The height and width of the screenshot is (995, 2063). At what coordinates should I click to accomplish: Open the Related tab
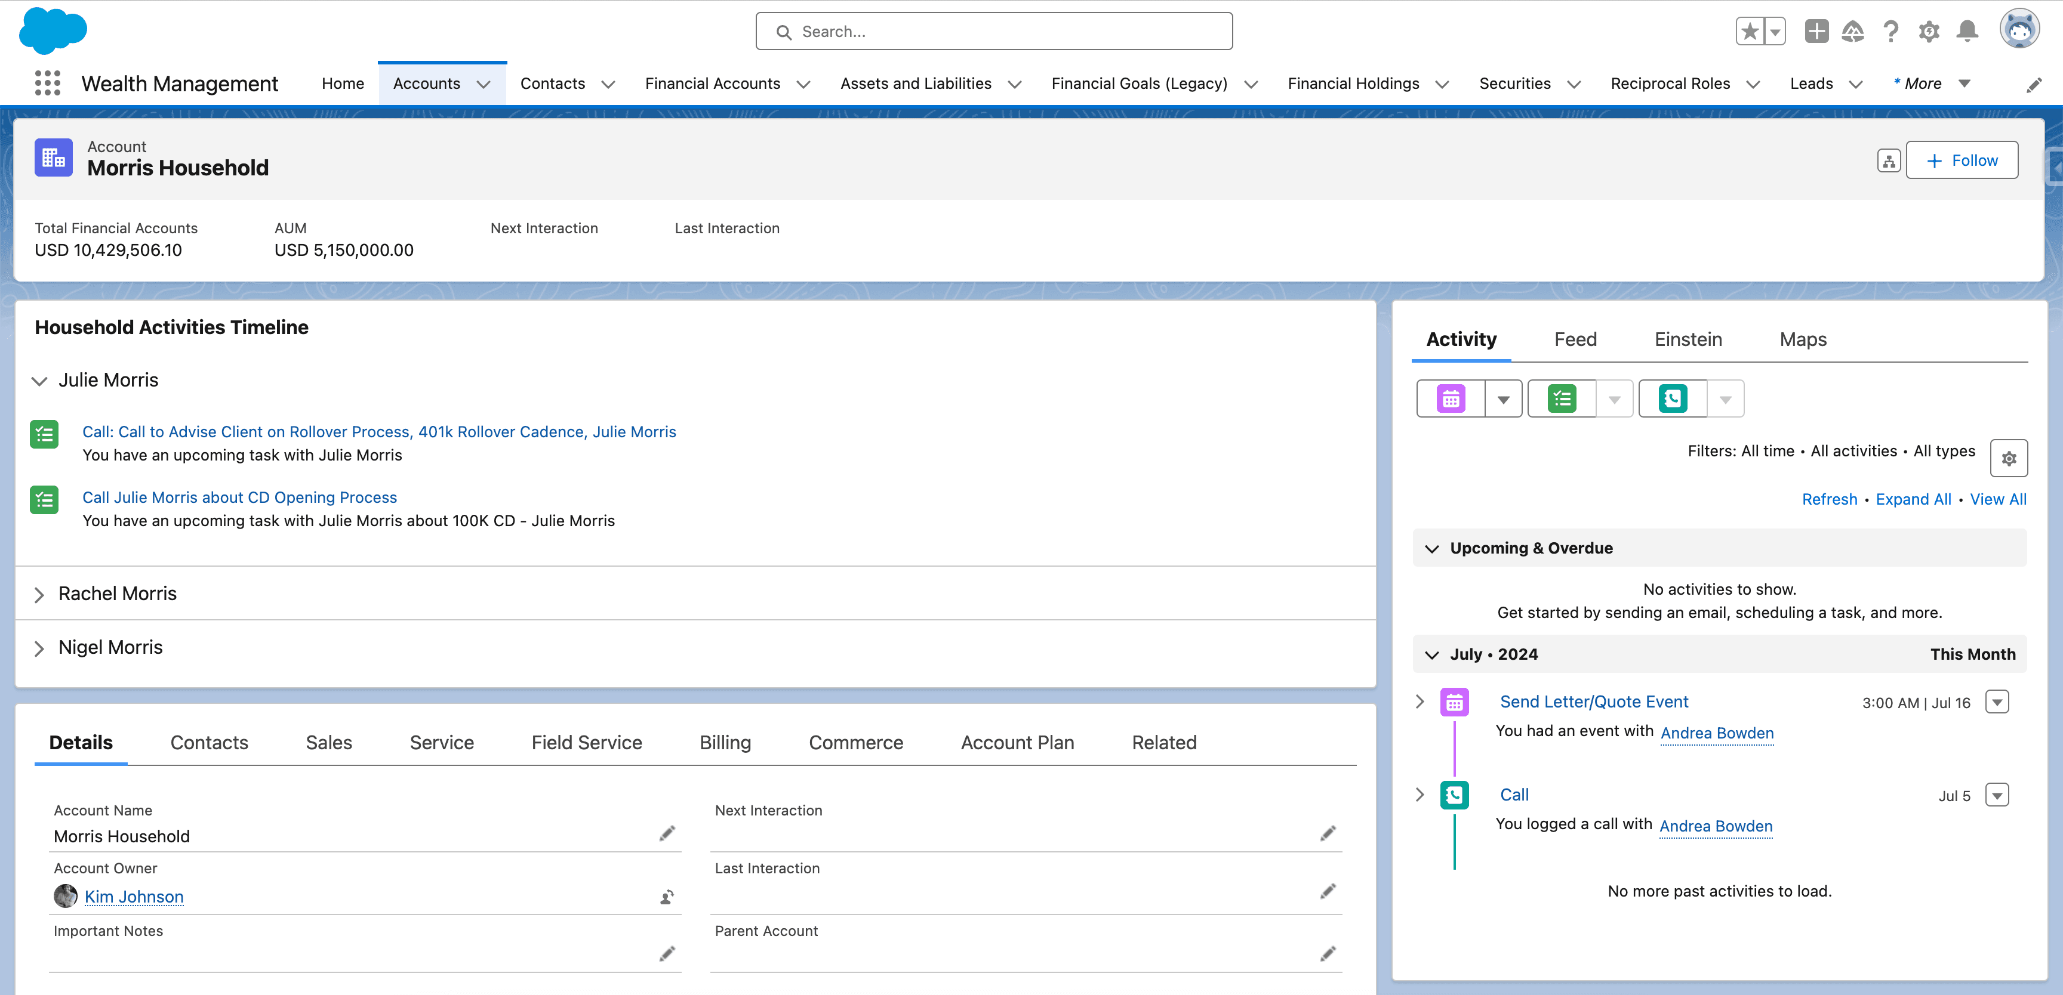tap(1163, 742)
